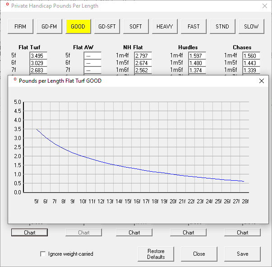Click Chases 1m6f value 1.339
Image resolution: width=272 pixels, height=267 pixels.
pyautogui.click(x=251, y=70)
